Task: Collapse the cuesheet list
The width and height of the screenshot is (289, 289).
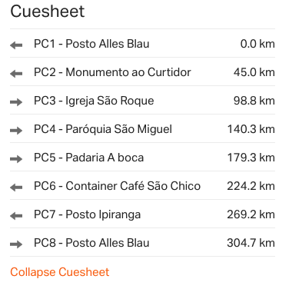Action: coord(60,272)
